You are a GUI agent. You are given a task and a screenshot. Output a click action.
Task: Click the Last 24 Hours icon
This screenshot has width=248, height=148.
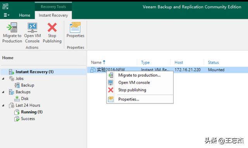tap(12, 105)
